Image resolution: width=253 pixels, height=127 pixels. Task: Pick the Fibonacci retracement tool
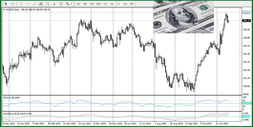[48, 4]
